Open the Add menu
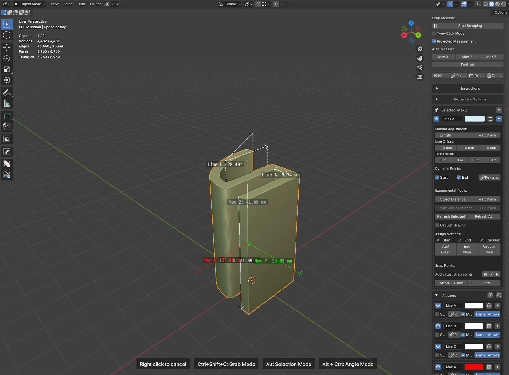The width and height of the screenshot is (509, 375). click(x=82, y=4)
